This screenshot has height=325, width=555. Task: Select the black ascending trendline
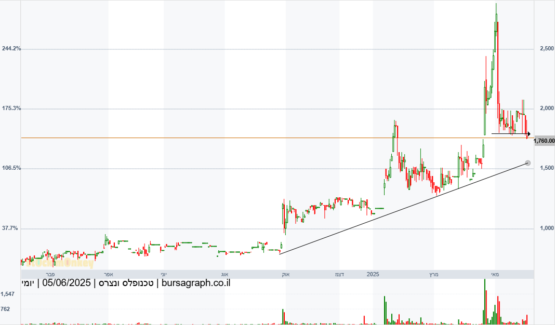point(403,208)
